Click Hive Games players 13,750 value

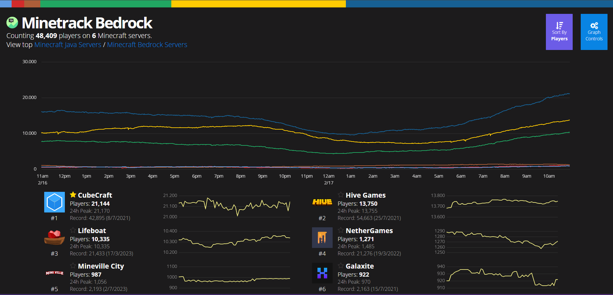368,204
